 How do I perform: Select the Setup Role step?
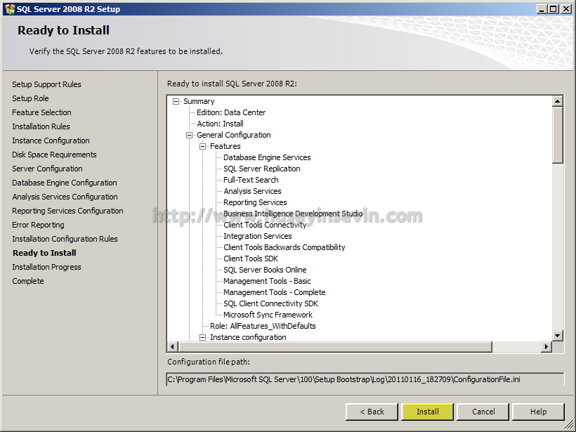point(30,98)
